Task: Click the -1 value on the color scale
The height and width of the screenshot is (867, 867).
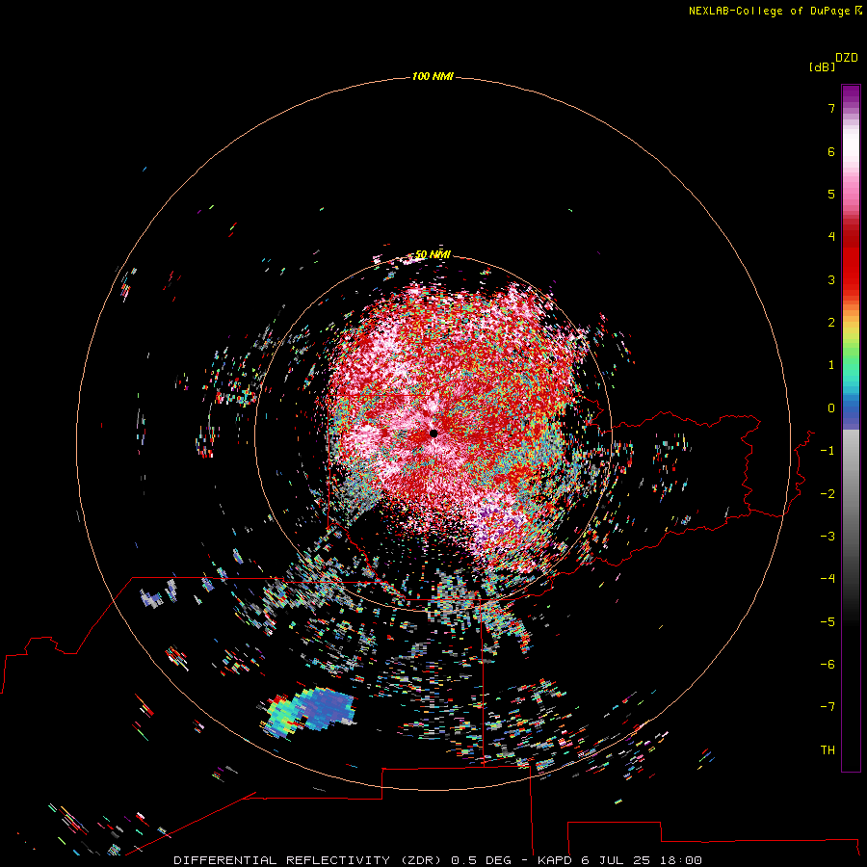Action: [x=828, y=451]
